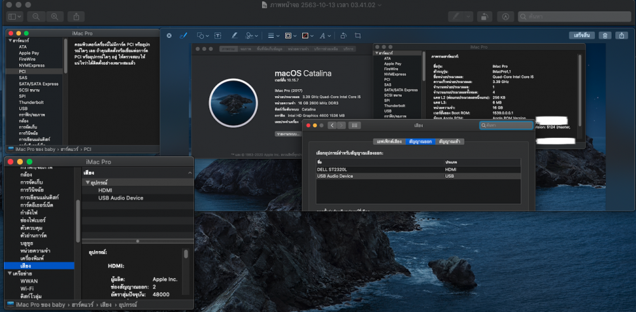Image resolution: width=636 pixels, height=312 pixels.
Task: Zoom in using Preview's magnifier plus icon
Action: tap(55, 17)
